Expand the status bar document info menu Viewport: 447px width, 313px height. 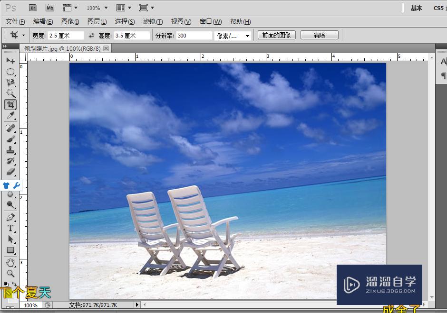tap(137, 305)
